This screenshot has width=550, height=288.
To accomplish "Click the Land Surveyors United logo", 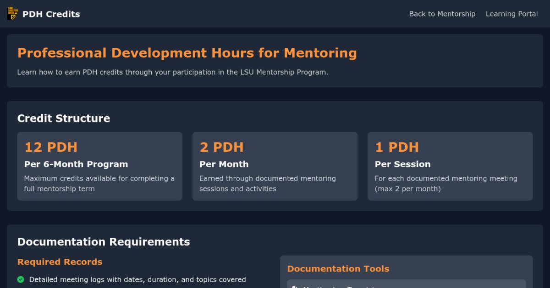I will click(12, 14).
